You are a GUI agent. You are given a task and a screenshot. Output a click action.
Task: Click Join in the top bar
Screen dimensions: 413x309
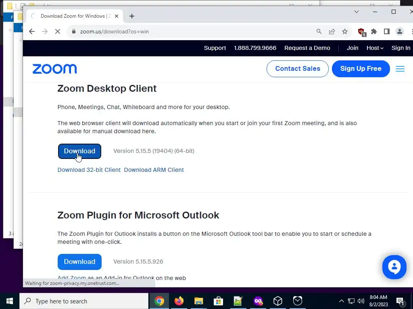point(353,48)
